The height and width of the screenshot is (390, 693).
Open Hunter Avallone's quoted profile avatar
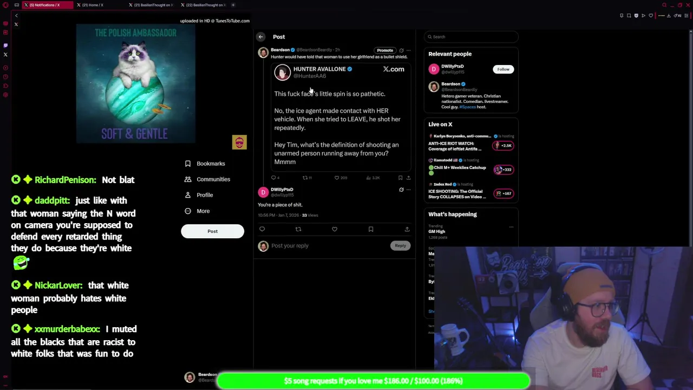(x=282, y=72)
